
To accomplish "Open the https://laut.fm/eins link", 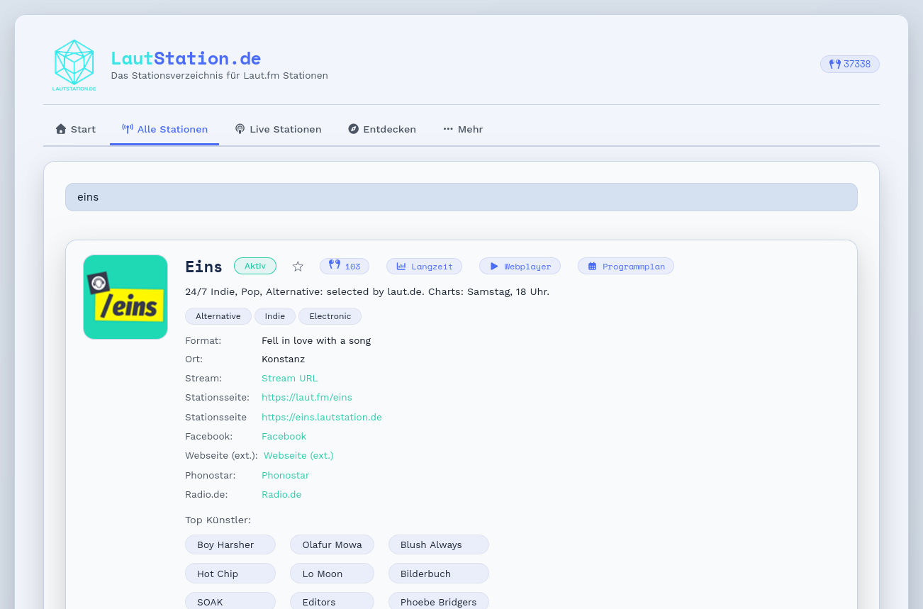I will coord(307,398).
